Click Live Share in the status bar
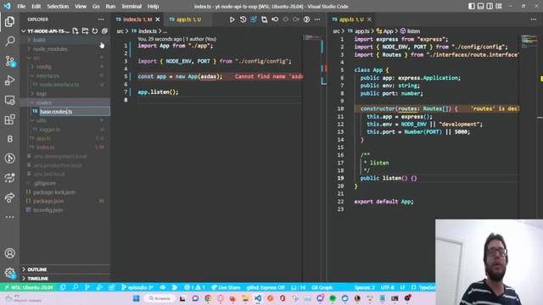Viewport: 543px width, 305px height. pyautogui.click(x=226, y=287)
